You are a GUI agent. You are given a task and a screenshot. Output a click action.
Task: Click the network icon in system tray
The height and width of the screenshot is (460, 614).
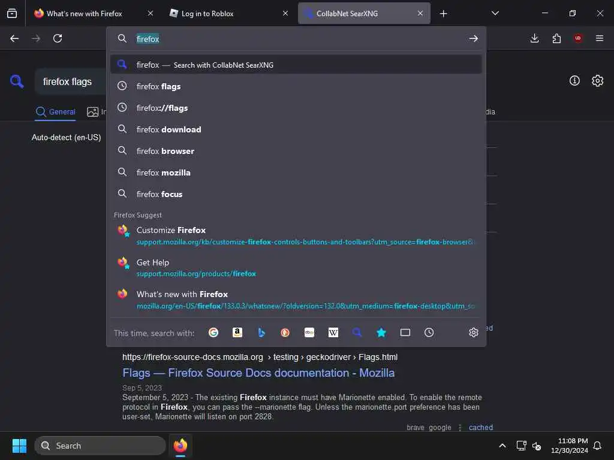[x=521, y=446]
